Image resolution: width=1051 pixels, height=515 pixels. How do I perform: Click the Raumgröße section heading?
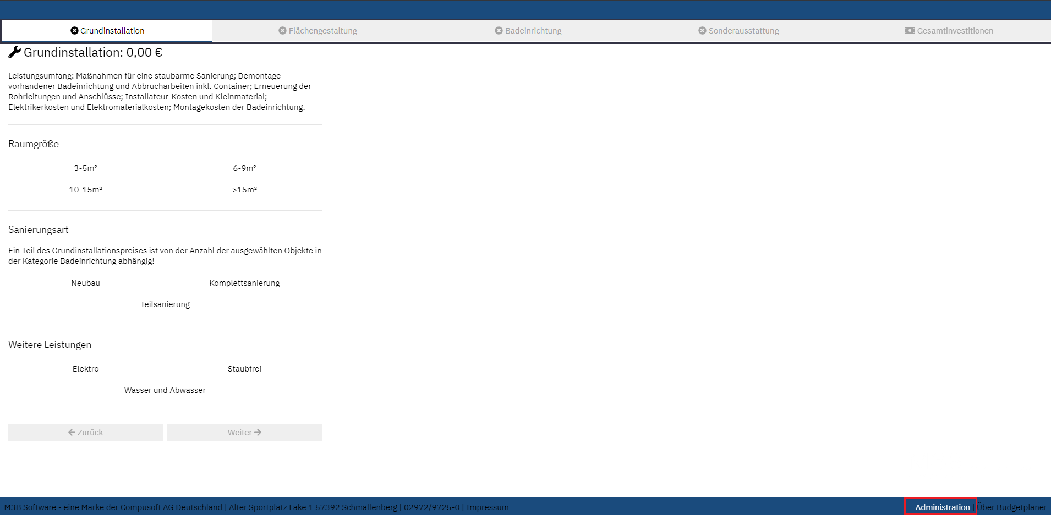[34, 144]
